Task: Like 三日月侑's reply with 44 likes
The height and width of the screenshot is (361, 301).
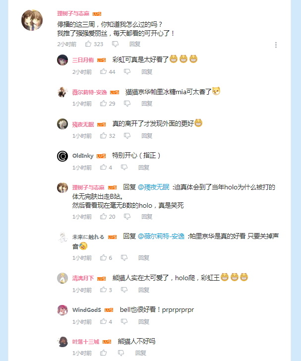Action: point(103,71)
